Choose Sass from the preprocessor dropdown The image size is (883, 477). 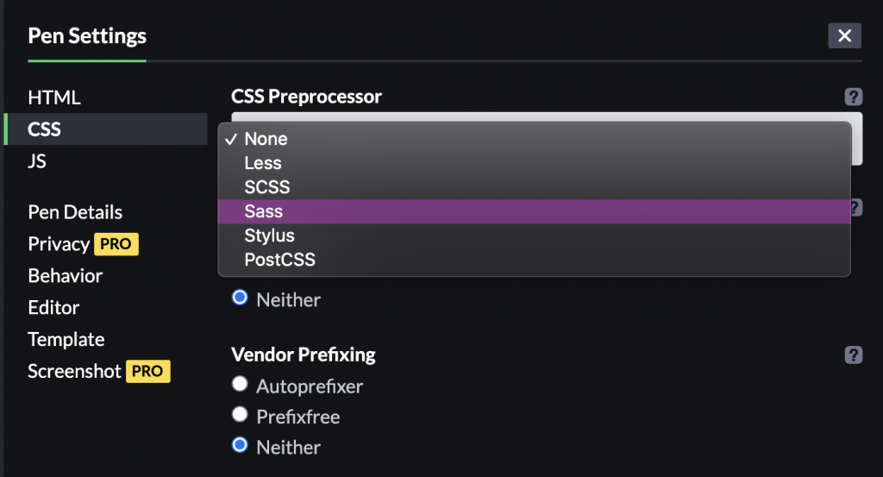(x=264, y=211)
